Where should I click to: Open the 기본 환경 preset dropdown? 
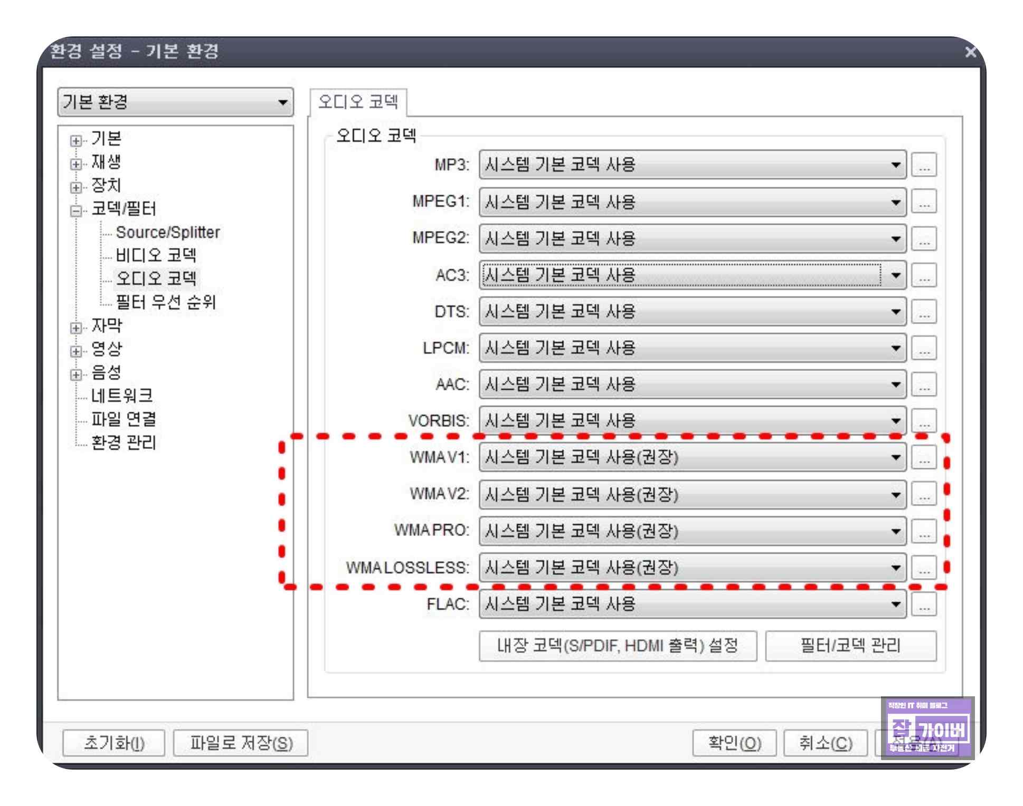[175, 102]
